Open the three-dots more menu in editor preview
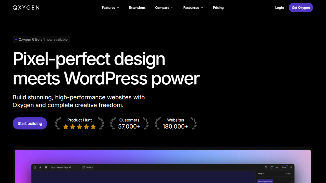 [x=277, y=167]
